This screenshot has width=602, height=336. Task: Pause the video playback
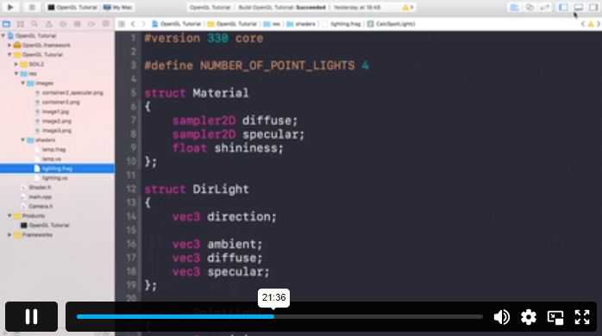pyautogui.click(x=32, y=317)
